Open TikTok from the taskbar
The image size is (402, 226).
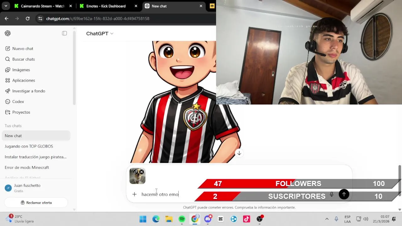pyautogui.click(x=247, y=219)
